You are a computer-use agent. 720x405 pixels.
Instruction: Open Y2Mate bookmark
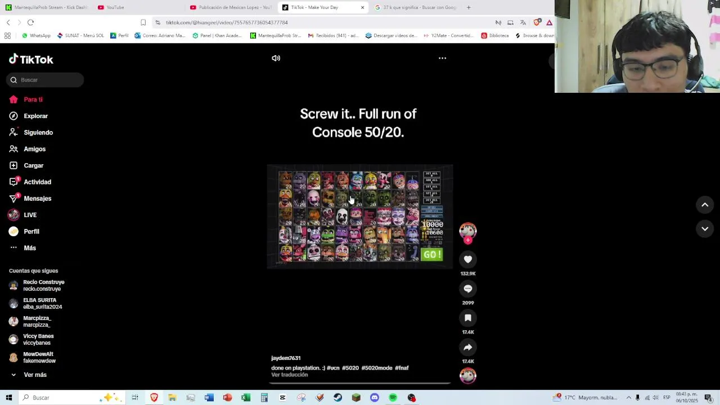[x=448, y=35]
